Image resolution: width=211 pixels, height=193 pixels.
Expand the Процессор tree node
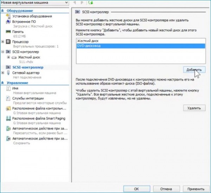pyautogui.click(x=2, y=42)
